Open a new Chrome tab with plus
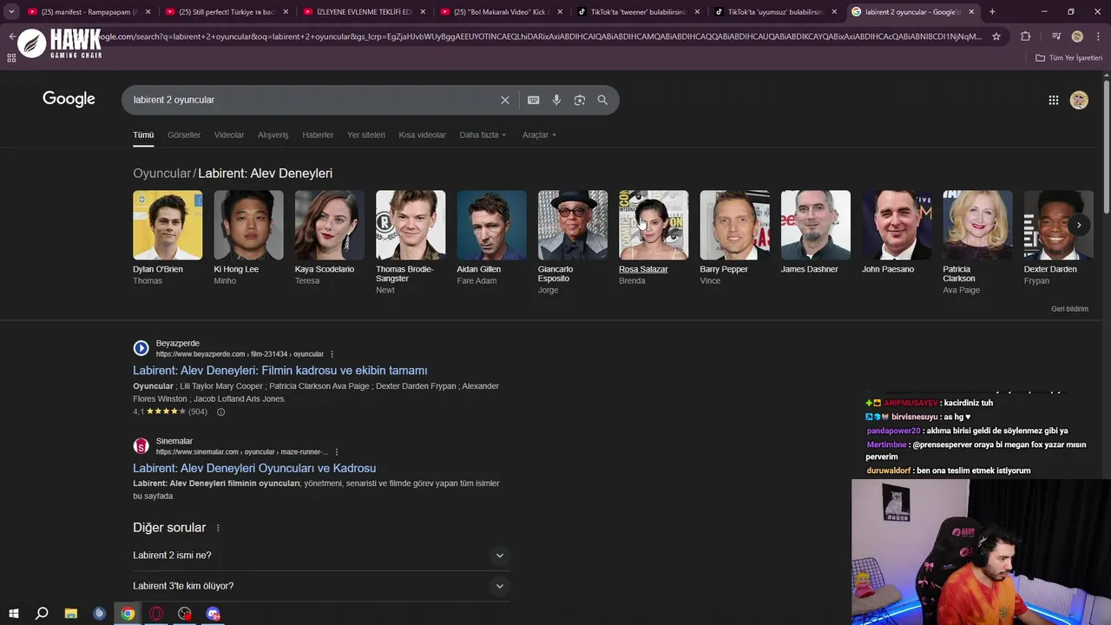The height and width of the screenshot is (625, 1111). (x=992, y=12)
